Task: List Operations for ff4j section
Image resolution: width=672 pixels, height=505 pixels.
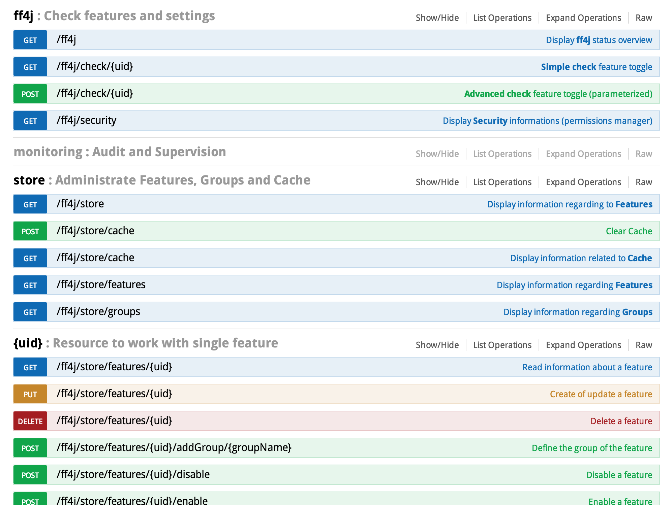Action: tap(502, 18)
